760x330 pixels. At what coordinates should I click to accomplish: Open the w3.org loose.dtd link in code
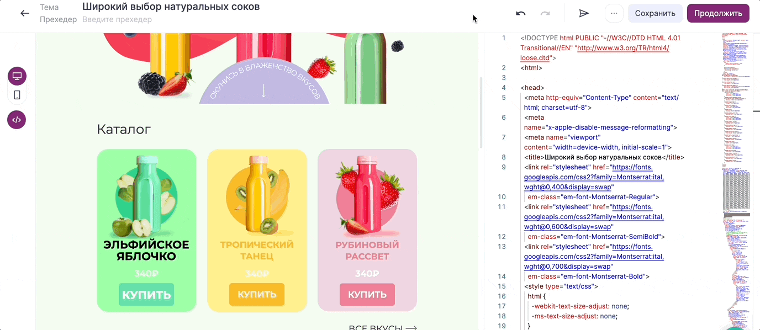594,53
